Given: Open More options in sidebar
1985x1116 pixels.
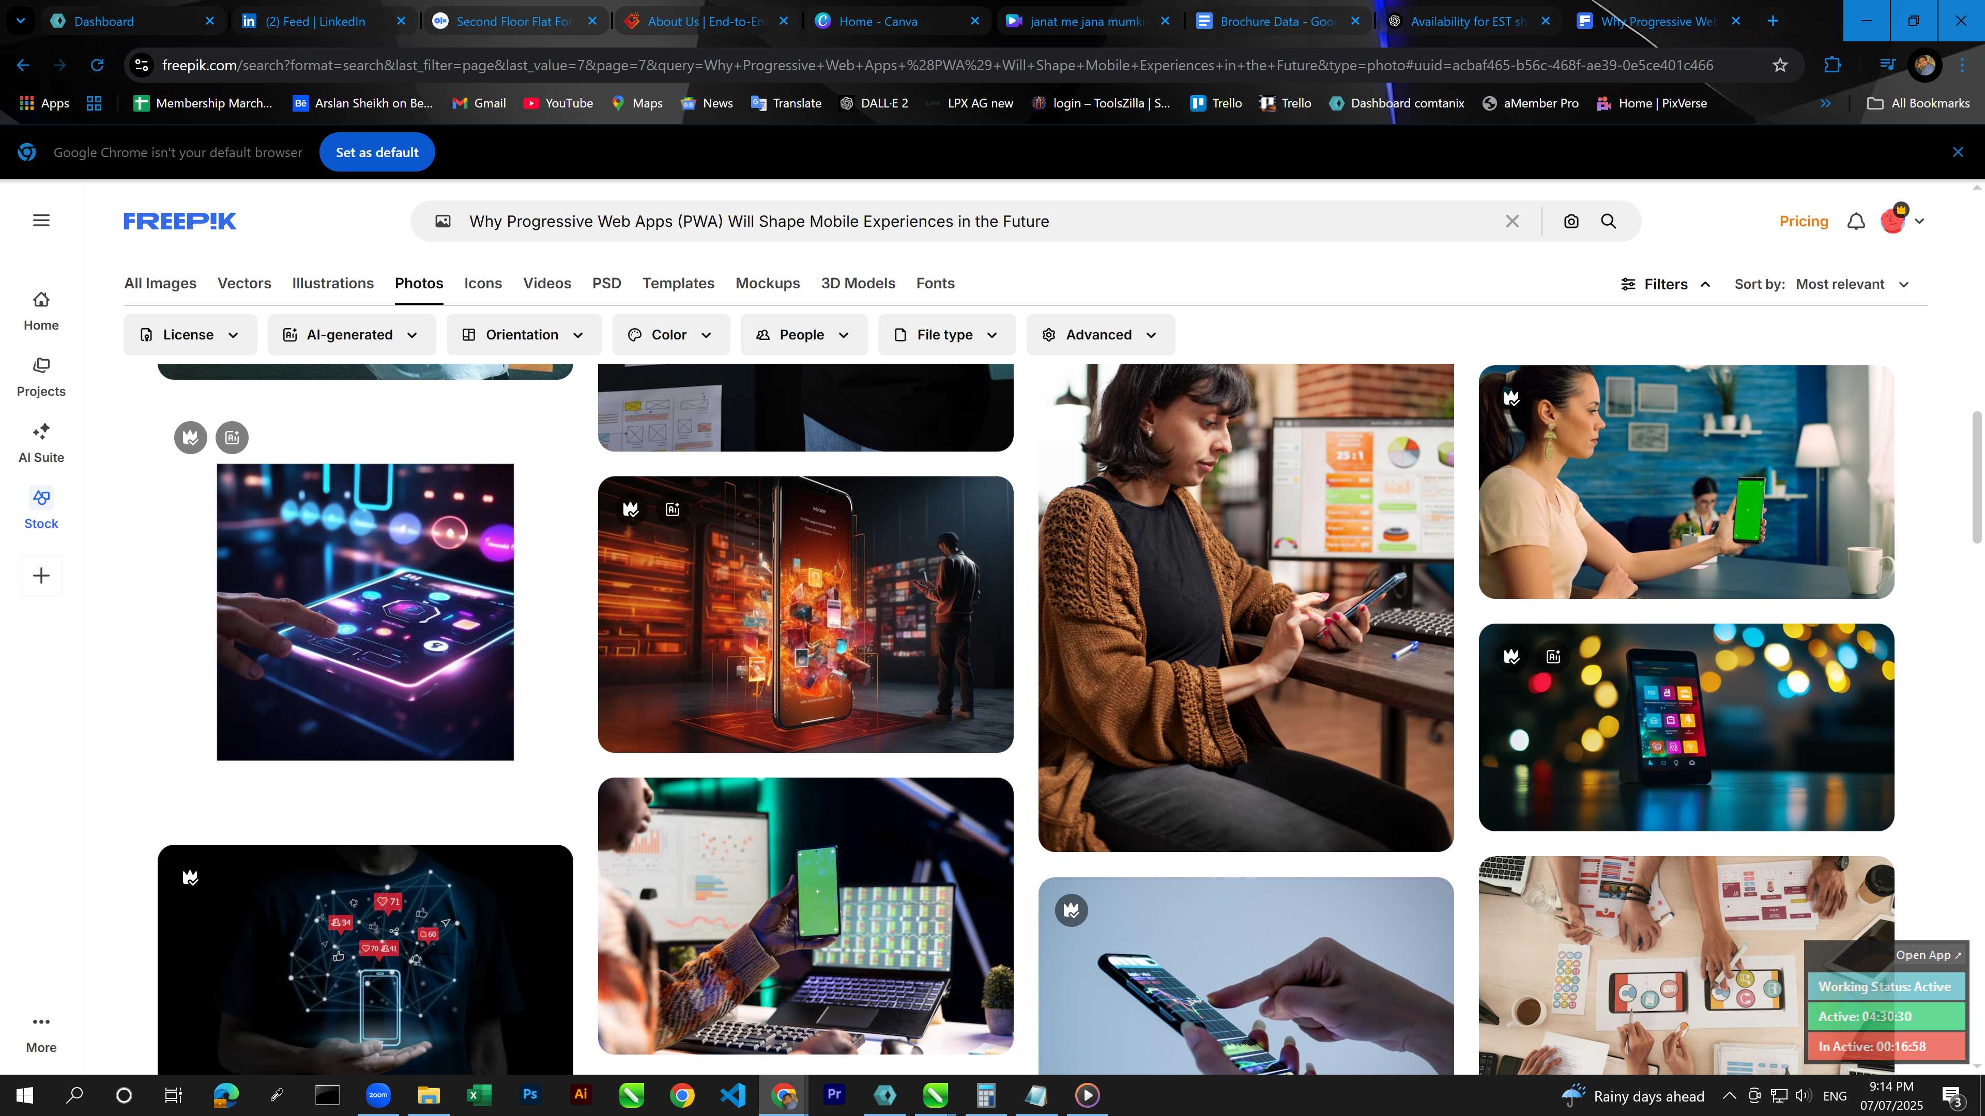Looking at the screenshot, I should coord(41,1033).
